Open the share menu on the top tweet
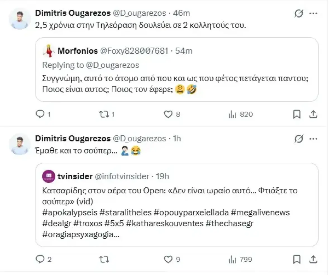335x275 pixels. pos(313,114)
